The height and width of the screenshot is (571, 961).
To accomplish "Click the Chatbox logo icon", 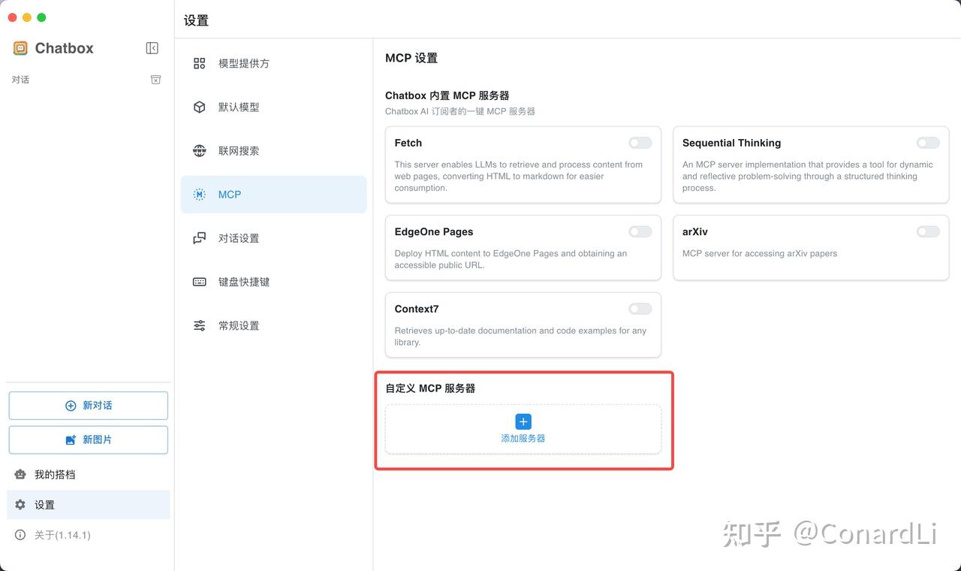I will click(x=20, y=48).
